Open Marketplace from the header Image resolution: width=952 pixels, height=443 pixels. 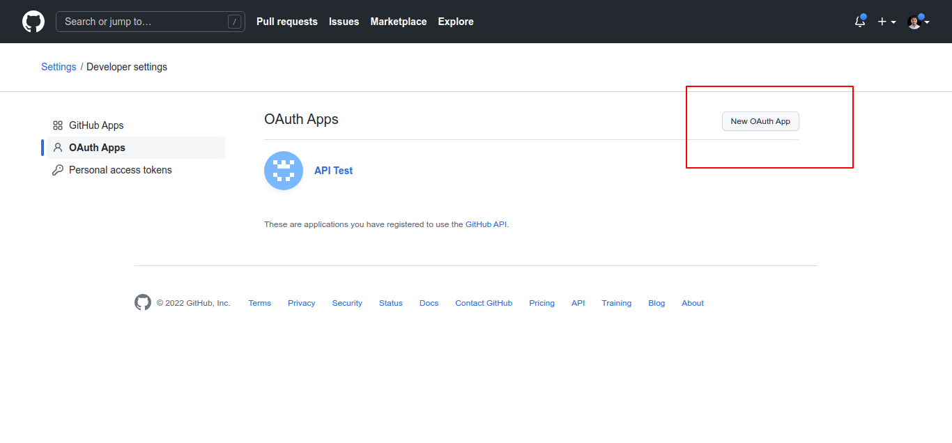pyautogui.click(x=398, y=22)
